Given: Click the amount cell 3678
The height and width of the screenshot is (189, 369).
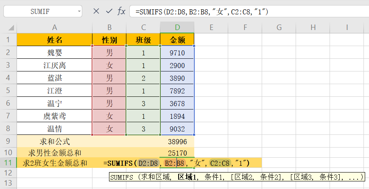Looking at the screenshot, I should [177, 103].
